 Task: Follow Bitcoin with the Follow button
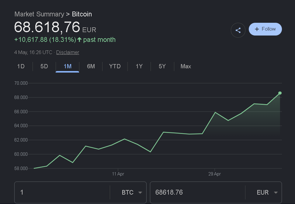tap(265, 29)
